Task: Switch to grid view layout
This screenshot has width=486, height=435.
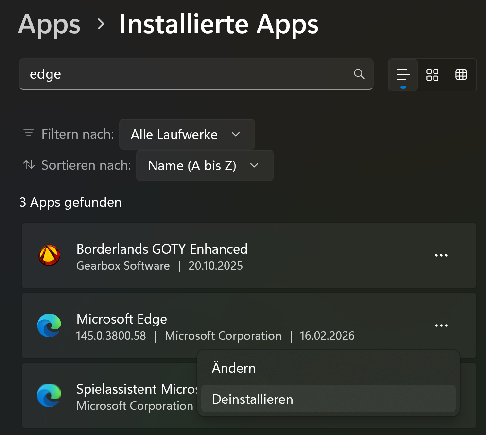Action: [x=432, y=74]
